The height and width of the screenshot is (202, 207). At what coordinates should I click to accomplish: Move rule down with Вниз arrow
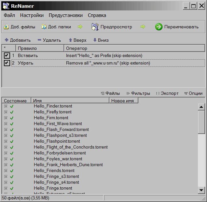[95, 40]
